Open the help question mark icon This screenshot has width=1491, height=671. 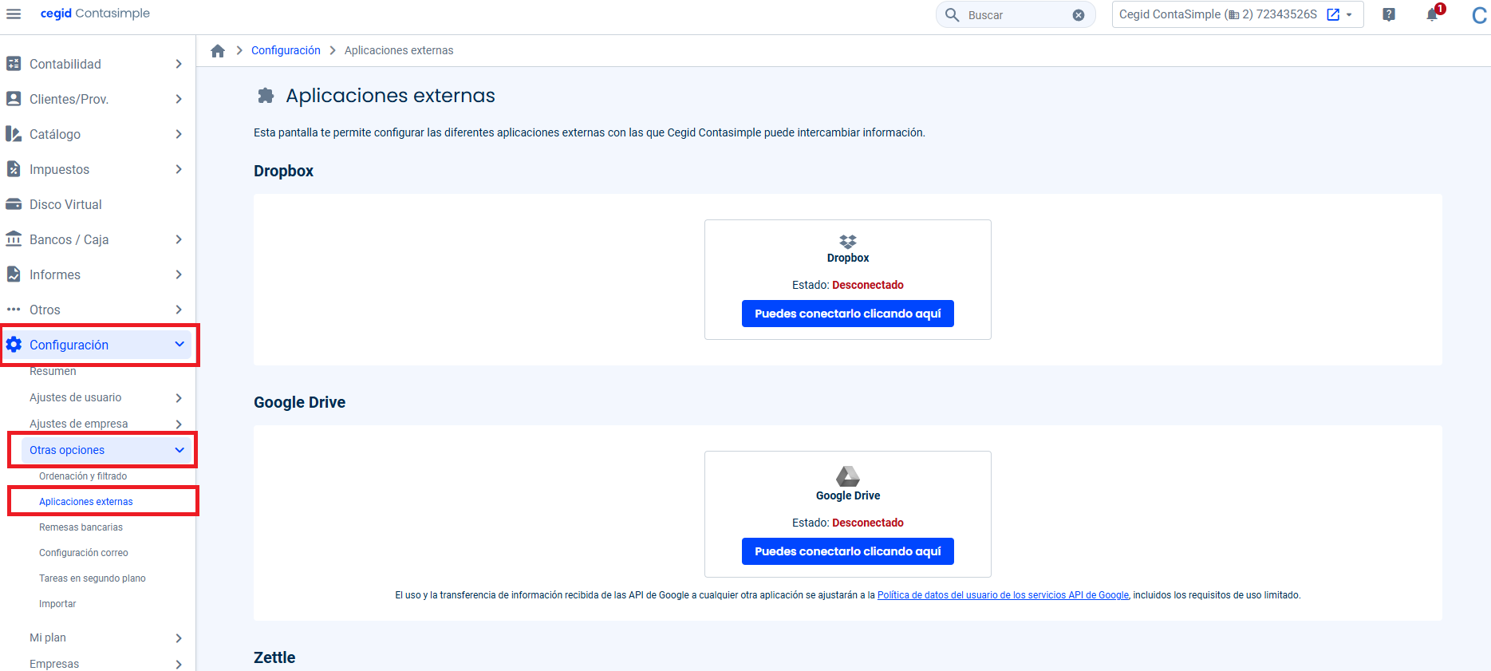click(x=1389, y=14)
